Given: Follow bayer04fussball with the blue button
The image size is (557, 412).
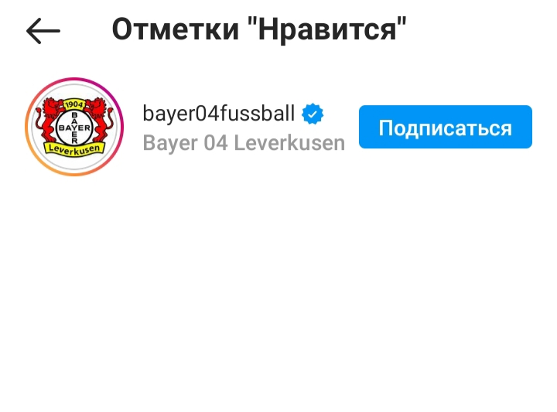Looking at the screenshot, I should pos(445,127).
